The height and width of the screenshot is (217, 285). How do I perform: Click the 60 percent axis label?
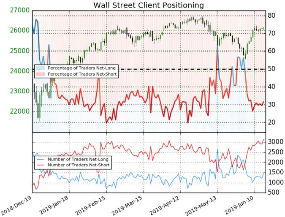(x=271, y=51)
